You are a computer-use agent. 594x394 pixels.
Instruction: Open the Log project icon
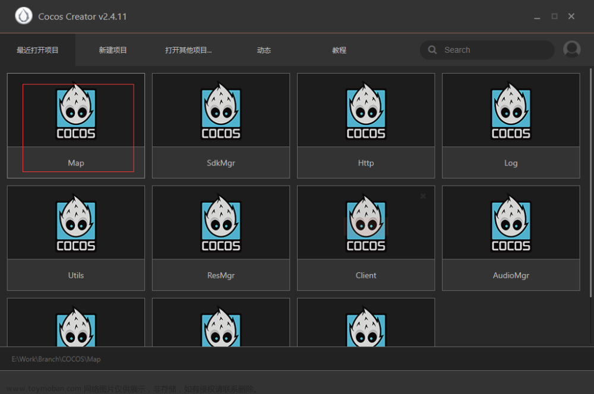[511, 110]
